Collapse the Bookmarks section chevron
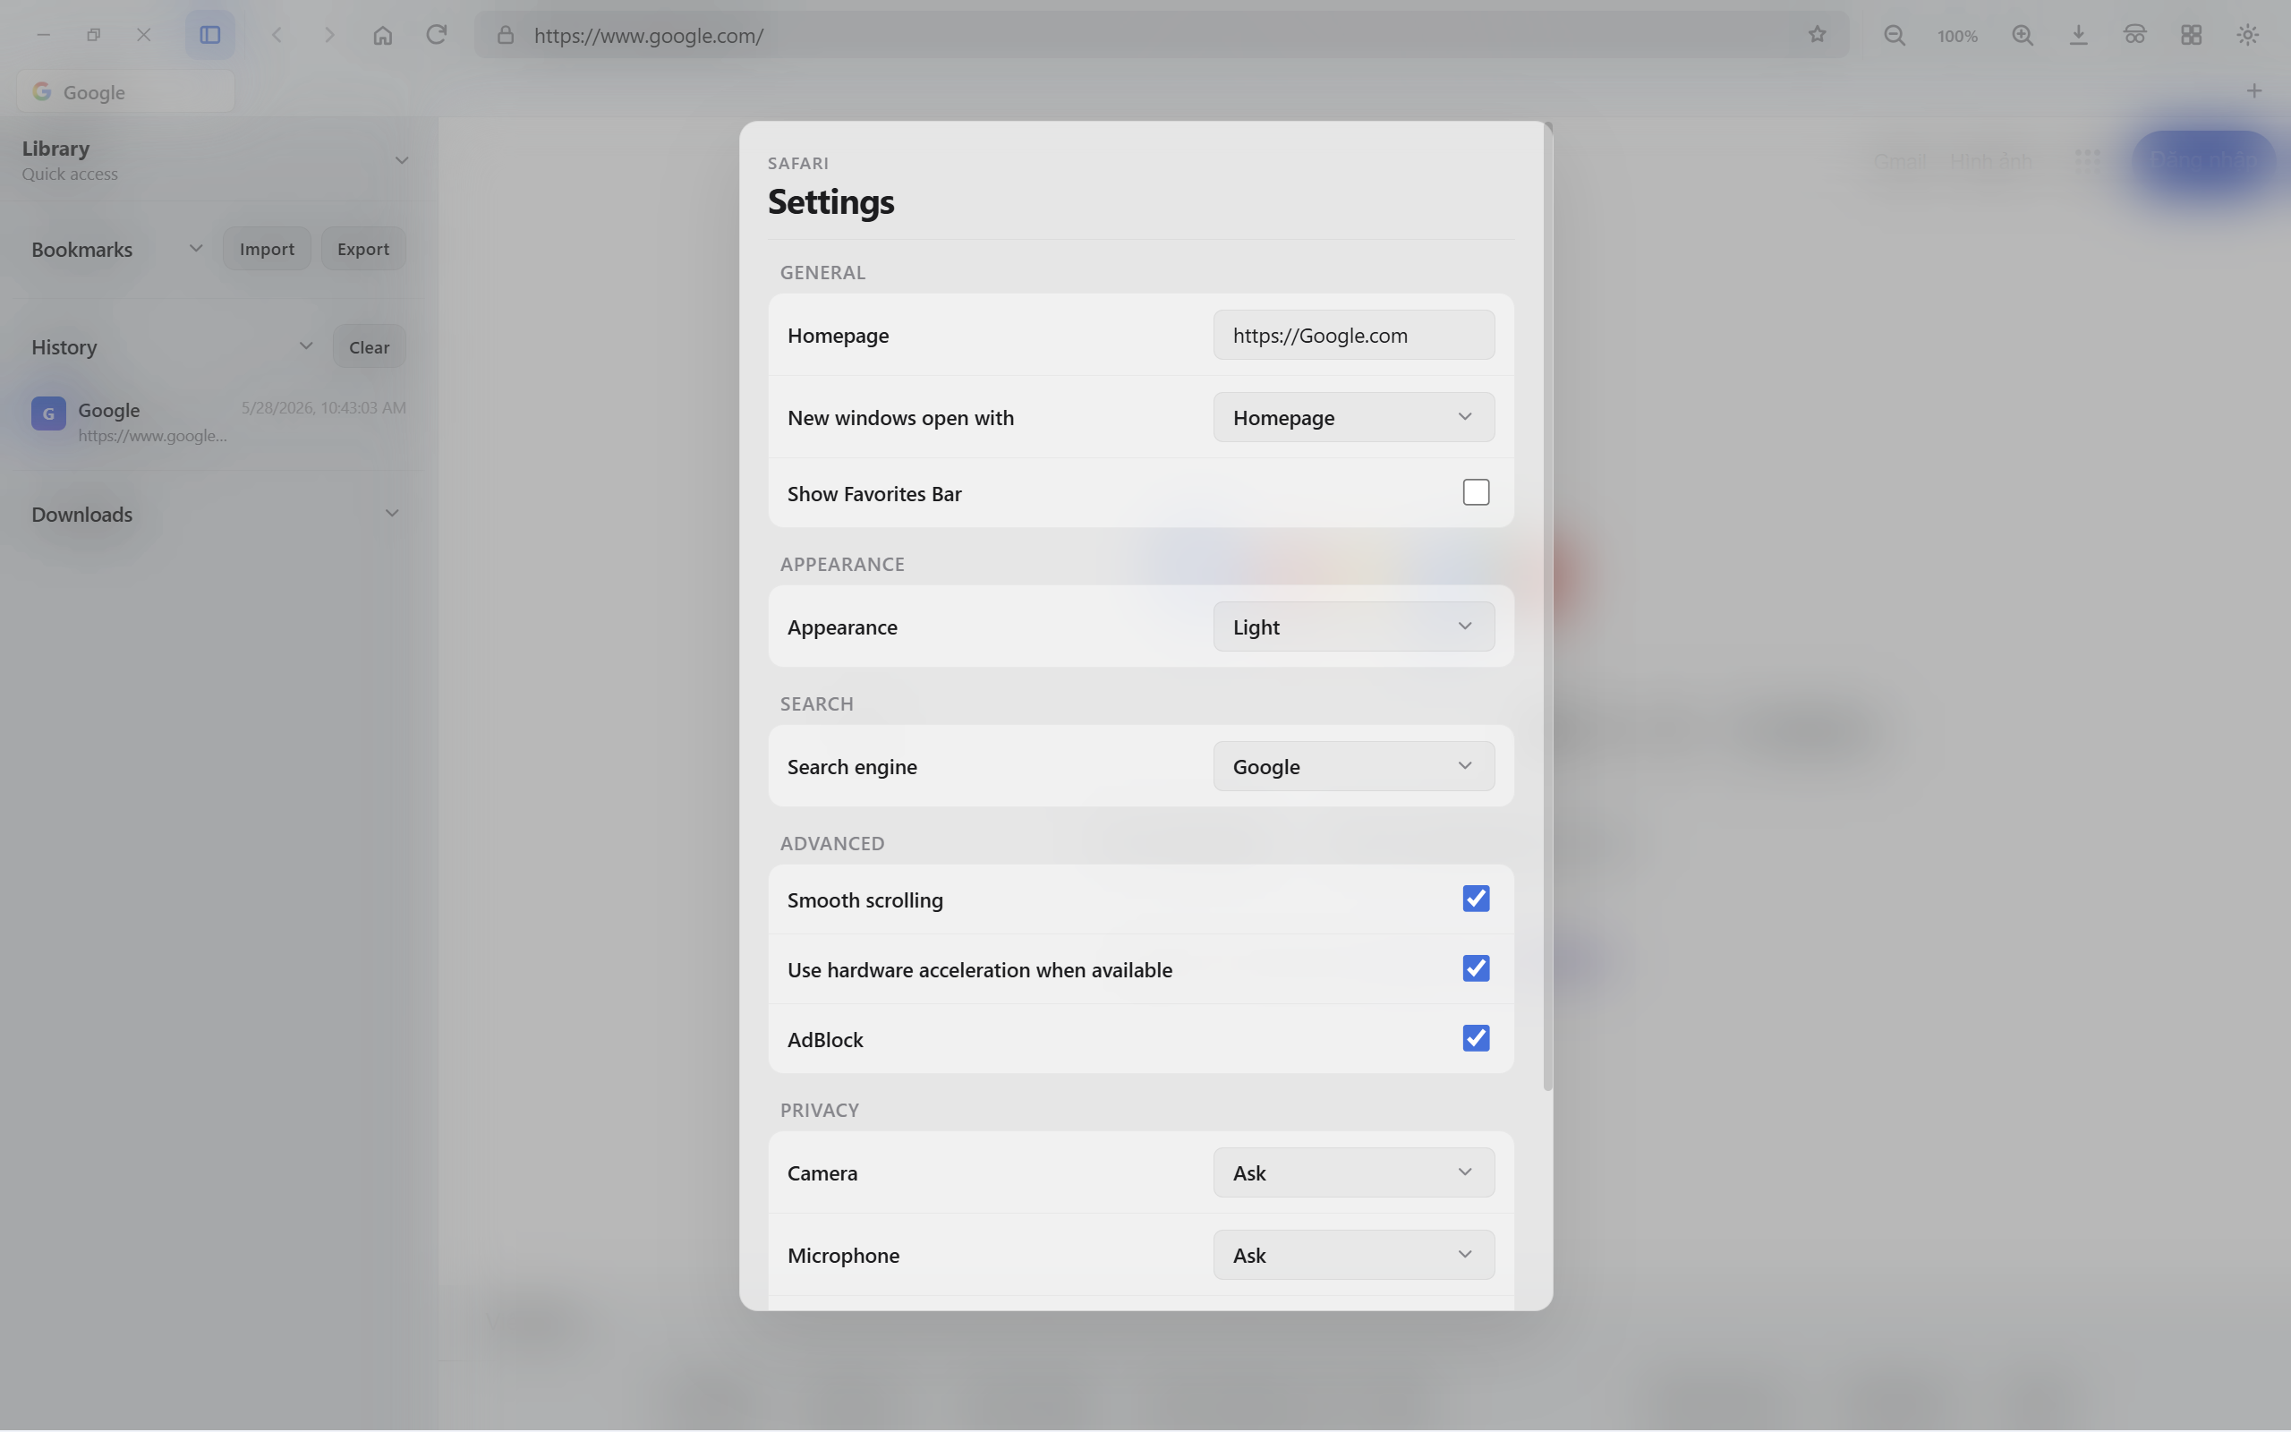This screenshot has height=1432, width=2291. click(x=196, y=248)
